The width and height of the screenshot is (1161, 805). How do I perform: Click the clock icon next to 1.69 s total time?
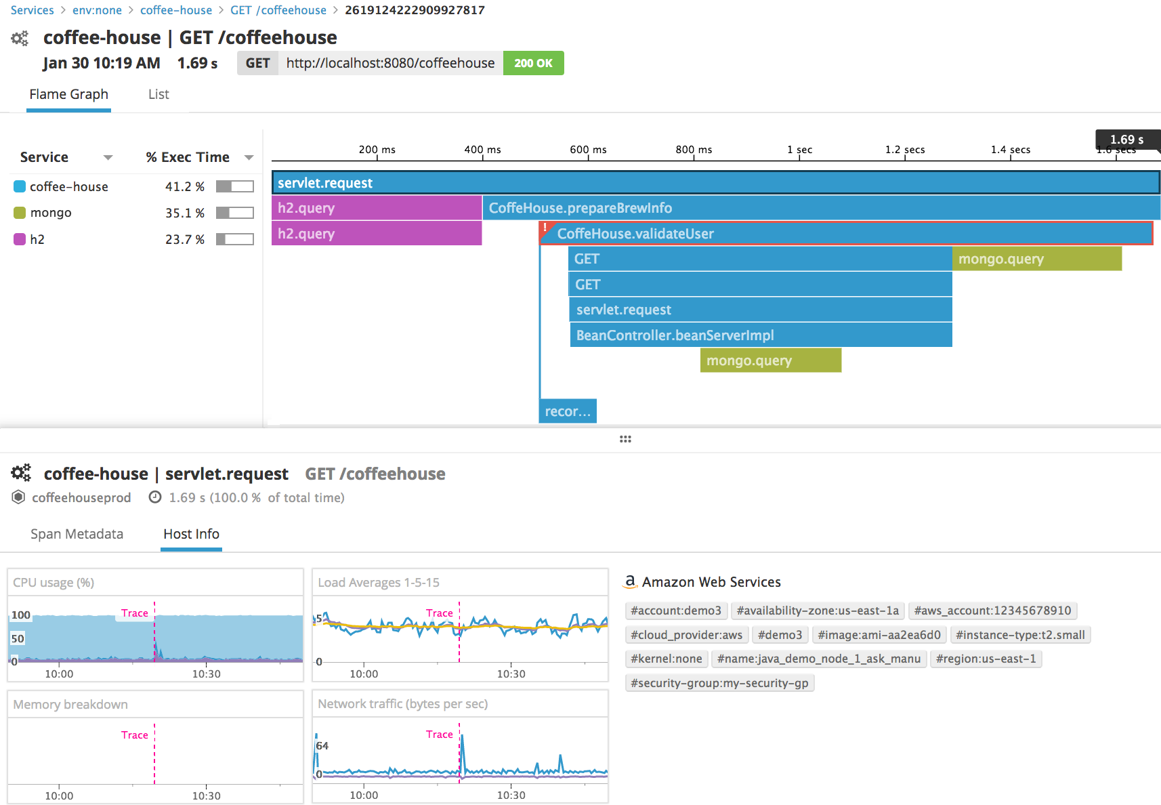click(x=154, y=497)
